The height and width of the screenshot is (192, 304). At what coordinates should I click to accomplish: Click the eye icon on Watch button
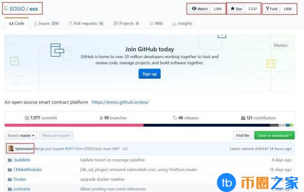pos(194,9)
